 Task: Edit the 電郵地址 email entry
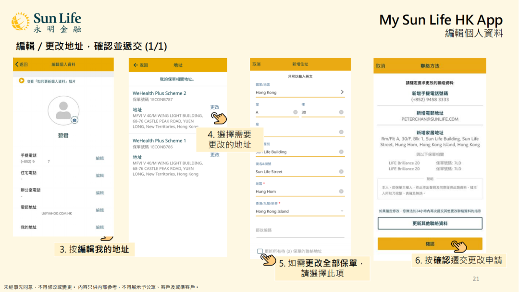coord(99,210)
